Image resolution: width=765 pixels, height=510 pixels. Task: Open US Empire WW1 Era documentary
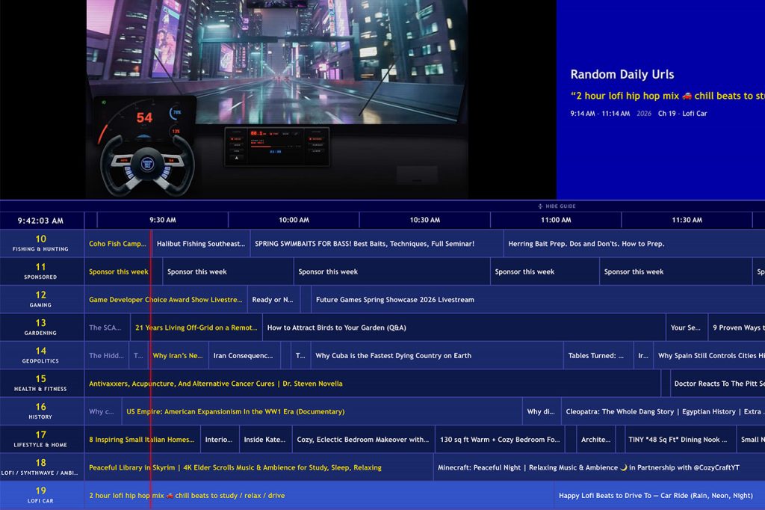(235, 411)
